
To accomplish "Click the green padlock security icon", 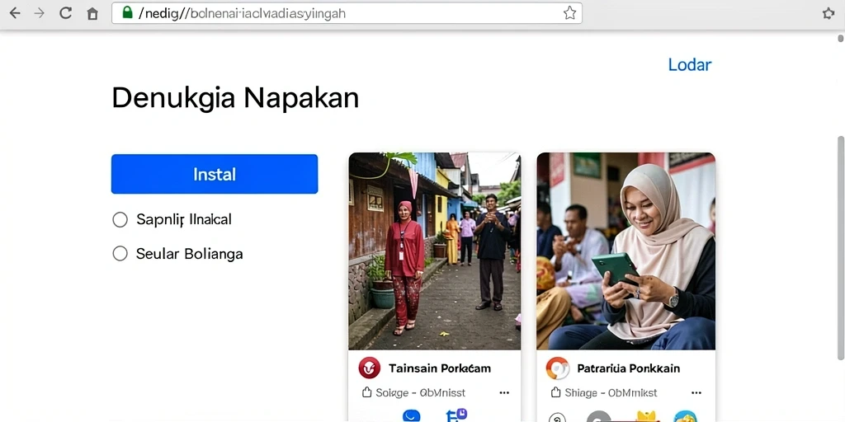I will click(x=128, y=13).
